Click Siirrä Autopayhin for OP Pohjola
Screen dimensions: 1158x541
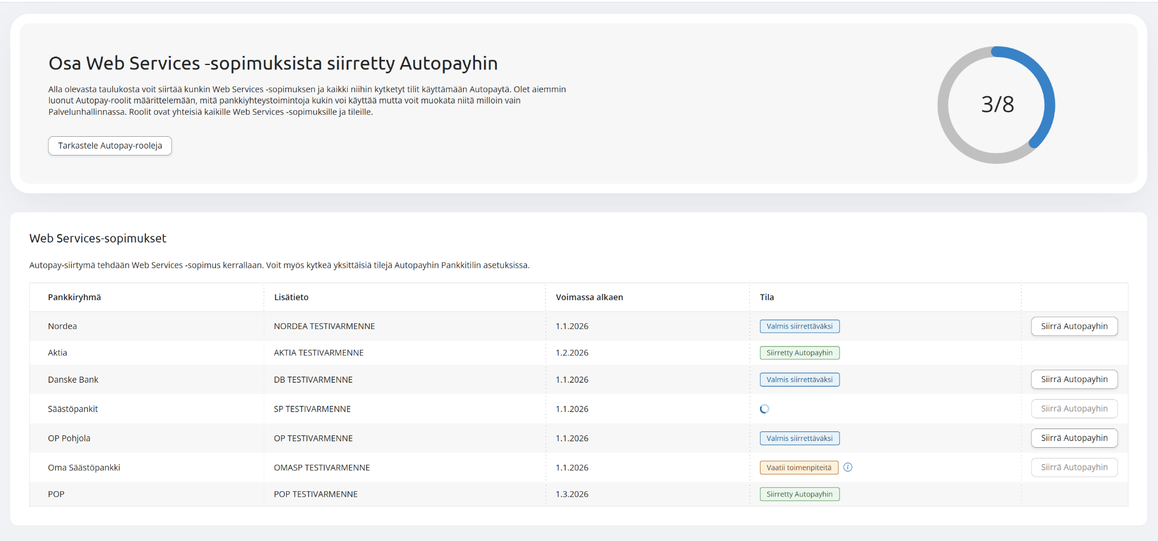(x=1074, y=438)
